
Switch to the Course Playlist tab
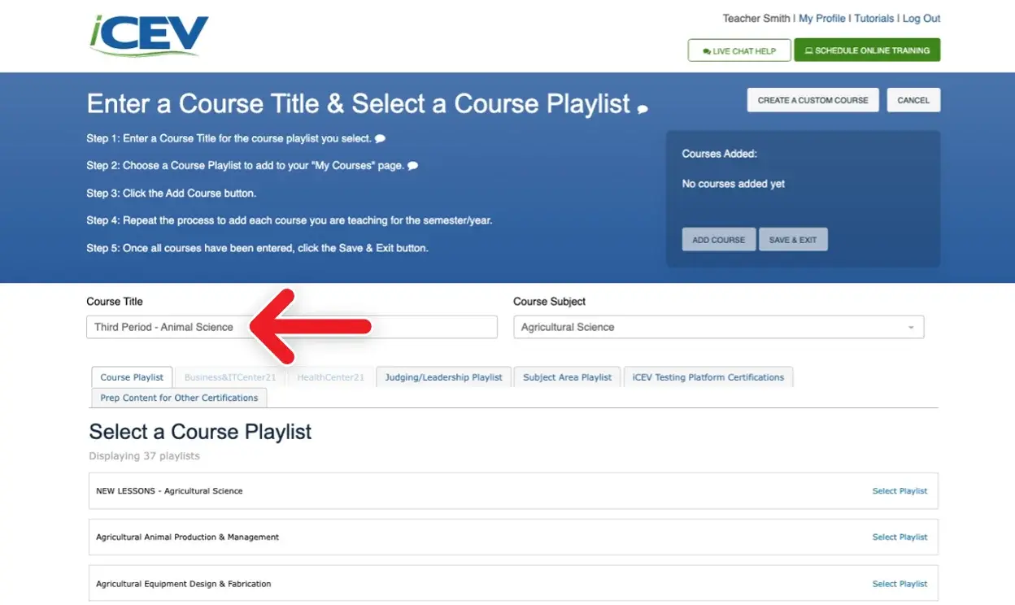coord(132,377)
